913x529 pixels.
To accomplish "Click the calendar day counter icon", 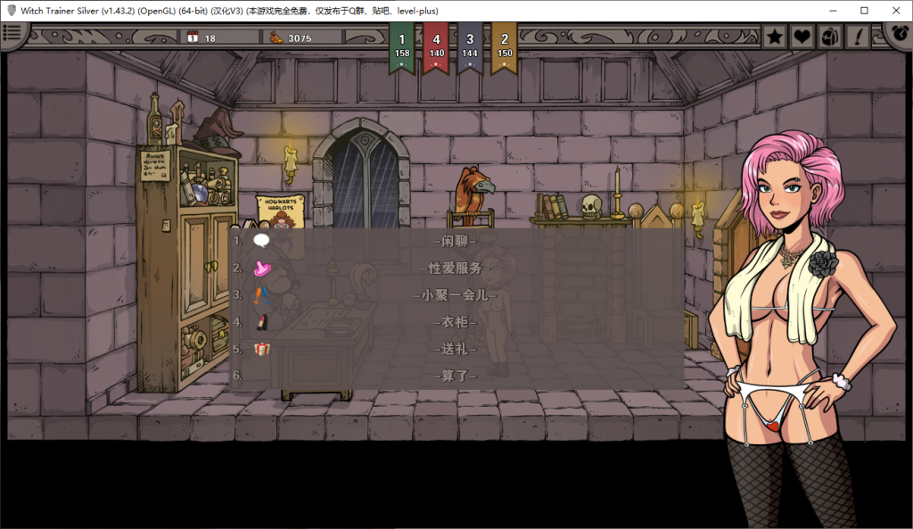I will pyautogui.click(x=193, y=37).
